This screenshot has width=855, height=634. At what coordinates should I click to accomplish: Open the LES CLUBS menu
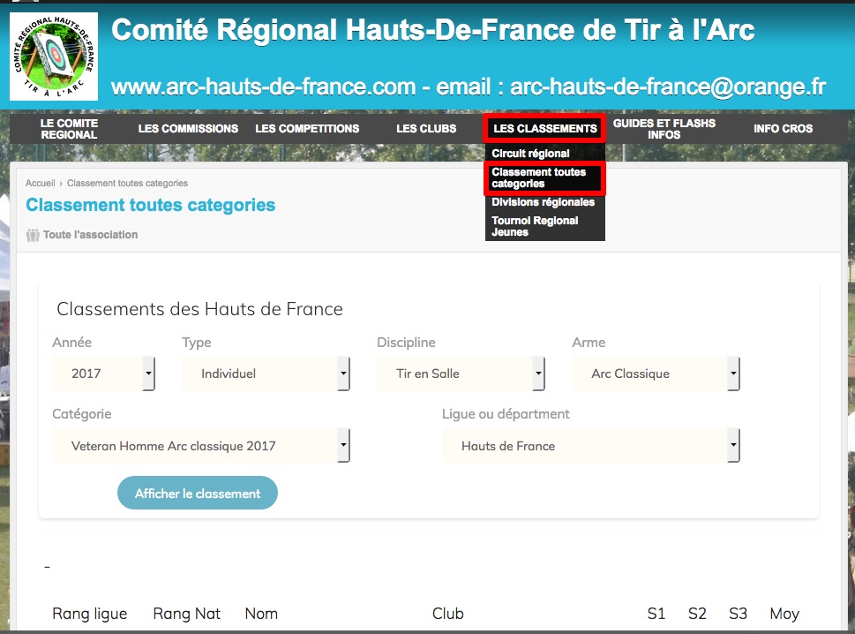(x=426, y=129)
